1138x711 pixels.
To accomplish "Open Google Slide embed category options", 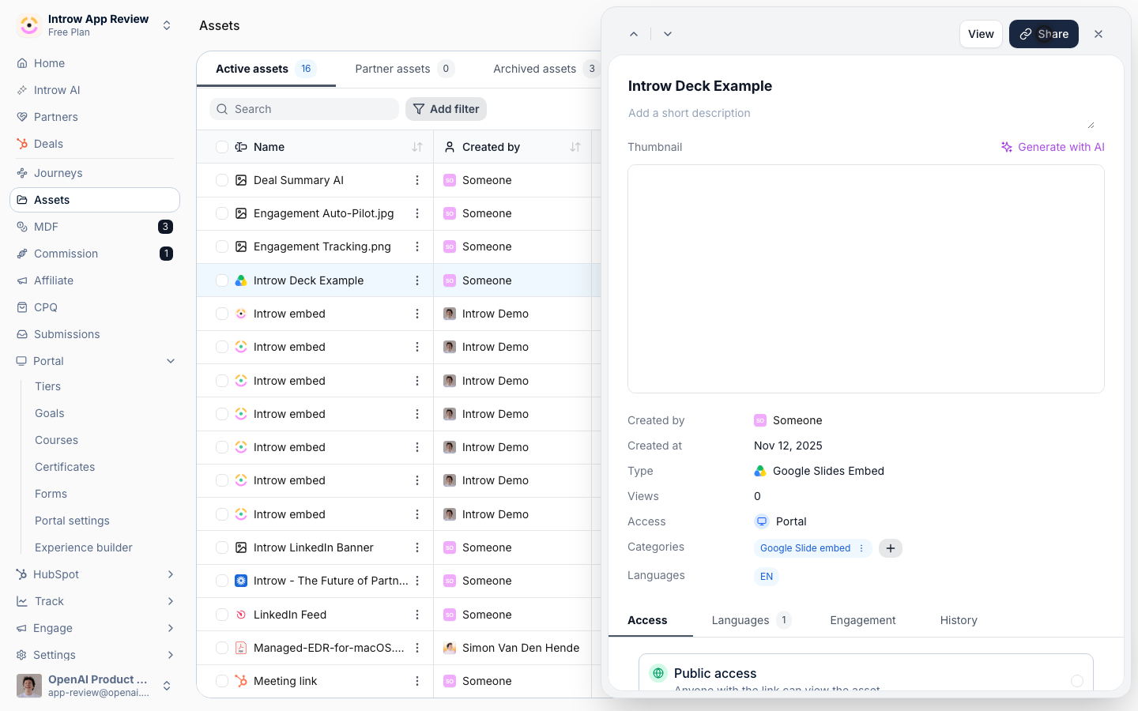I will coord(861,548).
